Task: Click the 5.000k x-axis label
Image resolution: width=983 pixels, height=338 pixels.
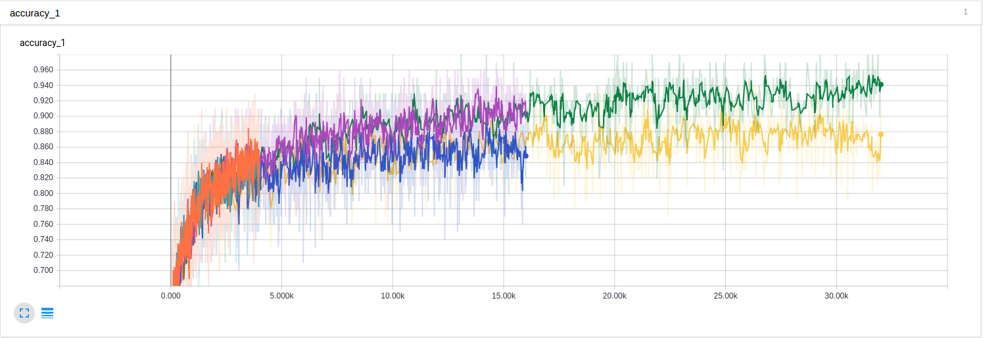Action: tap(281, 297)
